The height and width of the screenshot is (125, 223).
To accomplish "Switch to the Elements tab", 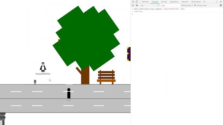I will coord(145,2).
